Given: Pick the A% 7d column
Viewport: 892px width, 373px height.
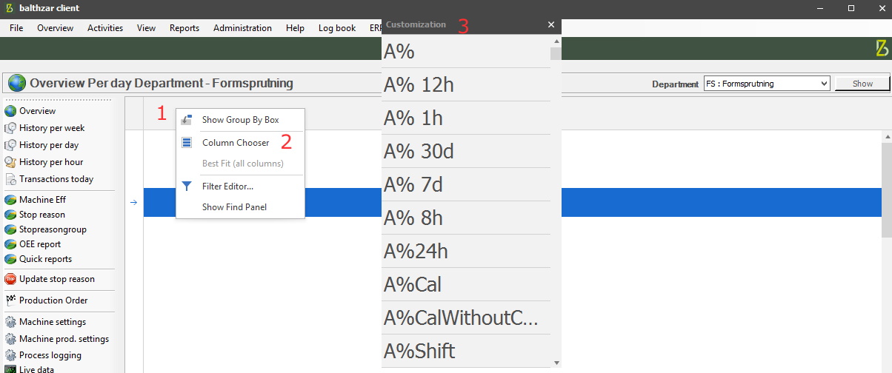Looking at the screenshot, I should 466,184.
